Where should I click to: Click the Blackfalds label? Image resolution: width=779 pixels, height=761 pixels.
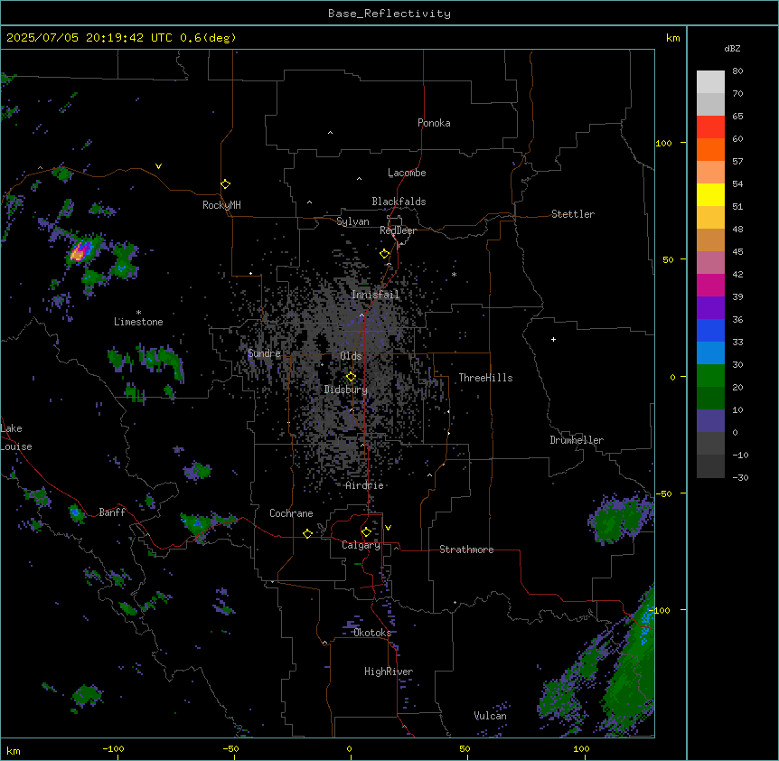point(399,202)
